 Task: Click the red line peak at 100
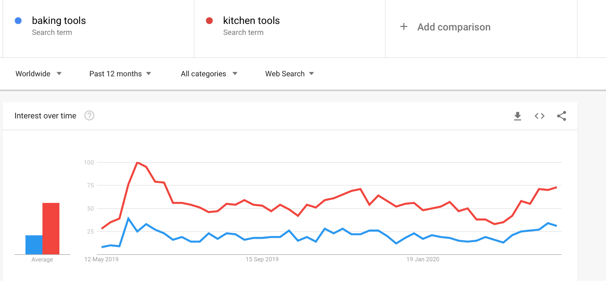pos(138,163)
